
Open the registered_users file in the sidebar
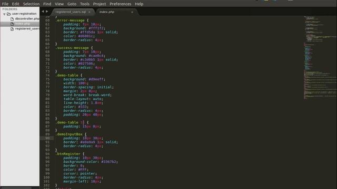27,28
